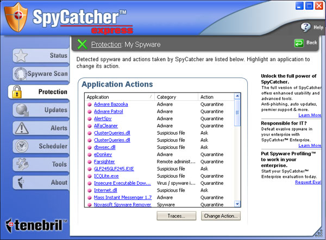Open Learn More under Responsible for IT

click(310, 146)
